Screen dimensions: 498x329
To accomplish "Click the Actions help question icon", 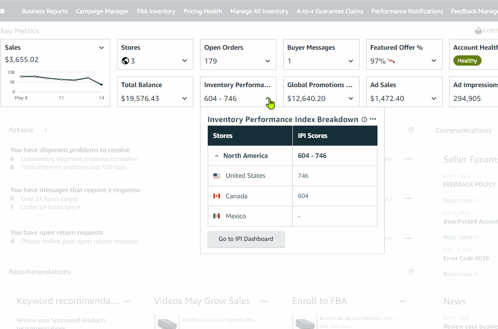I will click(x=411, y=130).
